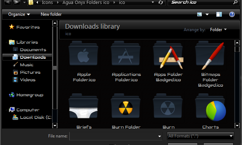242x145 pixels.
Task: Expand the Icons breadcrumb arrow
Action: coord(58,3)
